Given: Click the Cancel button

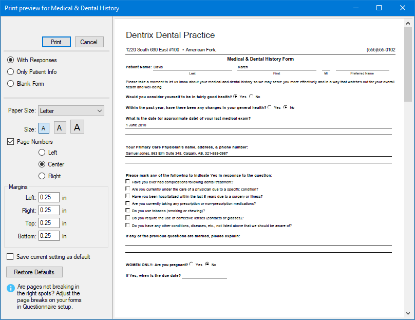Looking at the screenshot, I should [x=89, y=42].
